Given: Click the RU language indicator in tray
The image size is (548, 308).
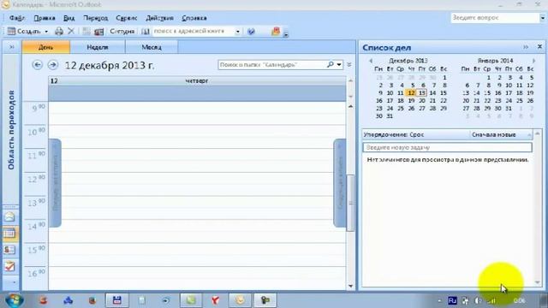Looking at the screenshot, I should click(x=452, y=300).
